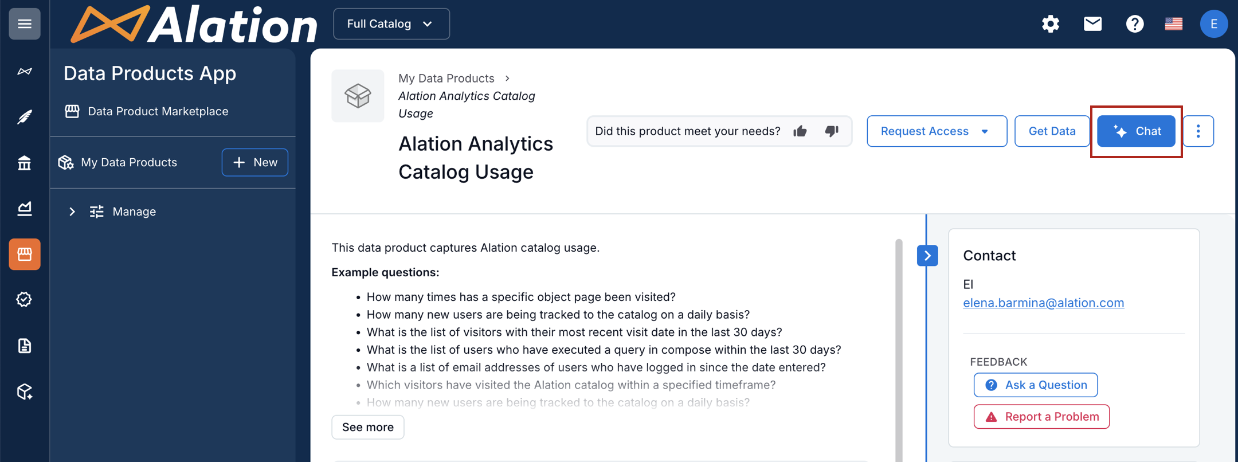This screenshot has width=1238, height=462.
Task: Click the thumbs up feedback button
Action: pyautogui.click(x=800, y=131)
